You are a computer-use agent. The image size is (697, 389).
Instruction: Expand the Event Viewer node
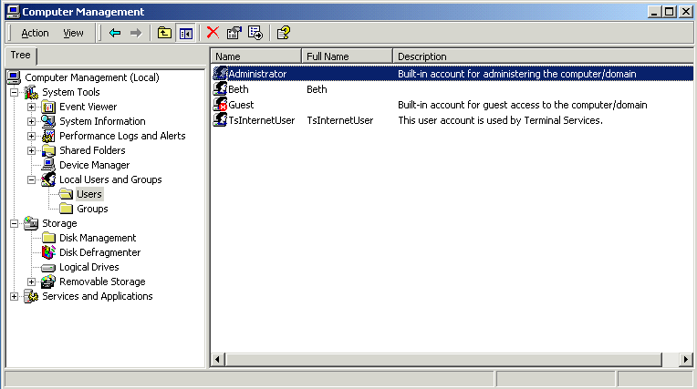(31, 107)
